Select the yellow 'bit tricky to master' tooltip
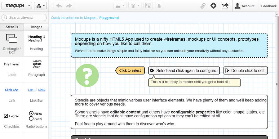Viewport: 279px width, 139px height. click(194, 83)
